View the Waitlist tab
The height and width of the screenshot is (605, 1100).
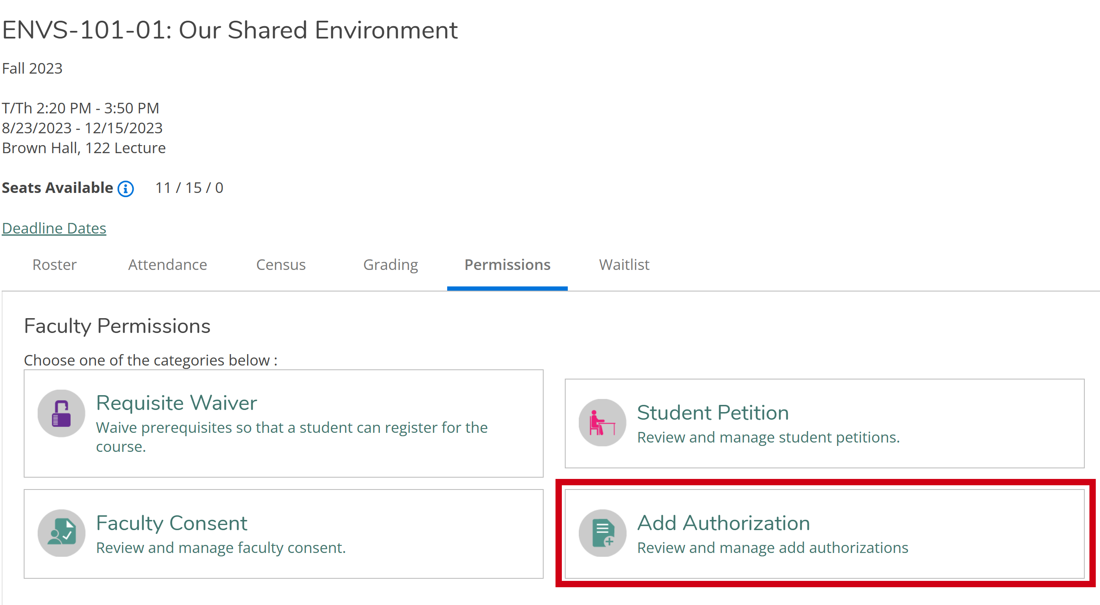pyautogui.click(x=624, y=265)
